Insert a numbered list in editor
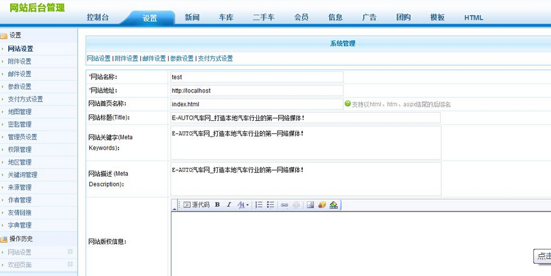This screenshot has width=551, height=276. (x=258, y=205)
